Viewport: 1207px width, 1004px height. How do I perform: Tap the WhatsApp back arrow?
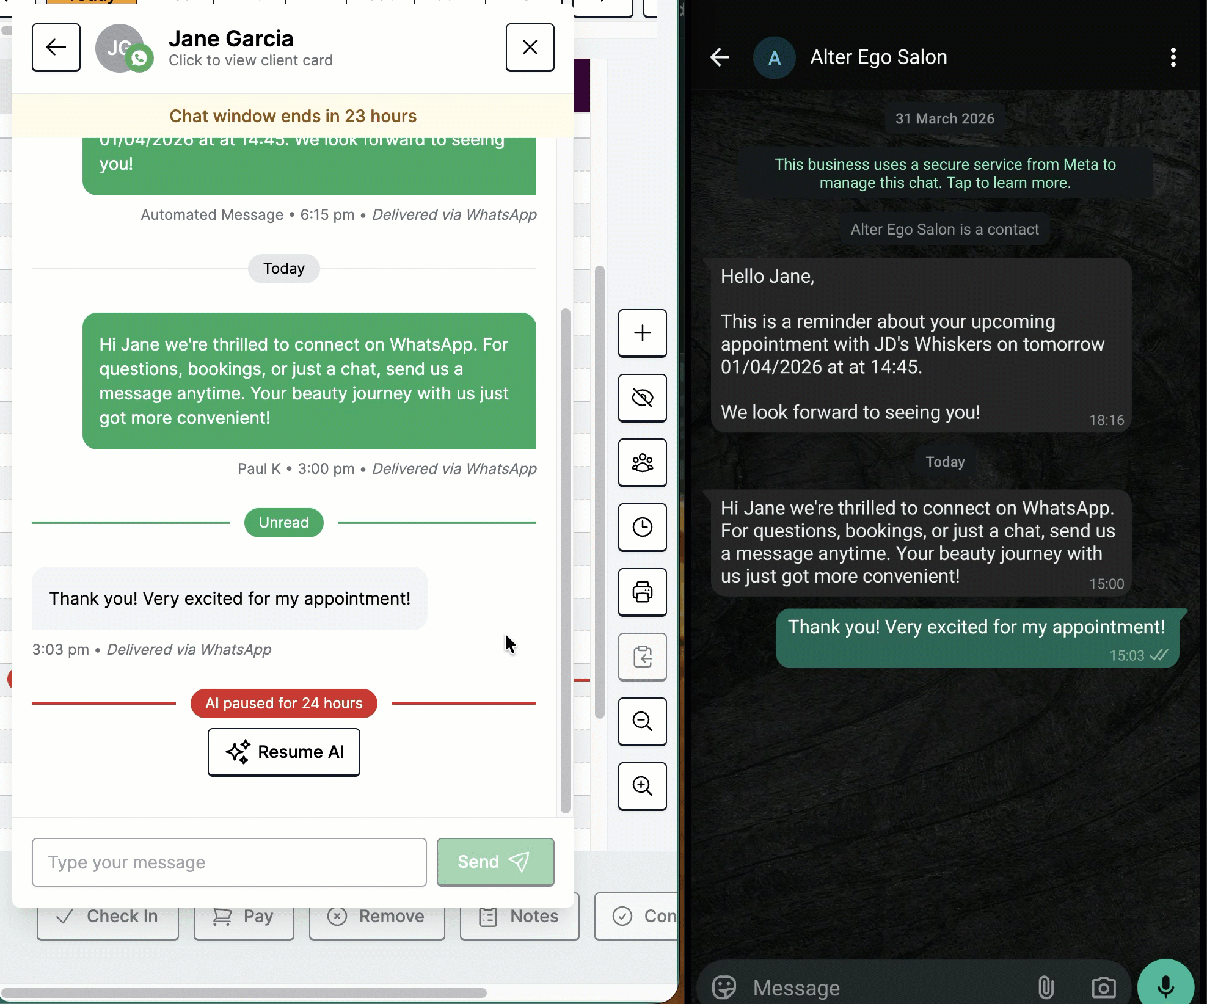(x=720, y=57)
